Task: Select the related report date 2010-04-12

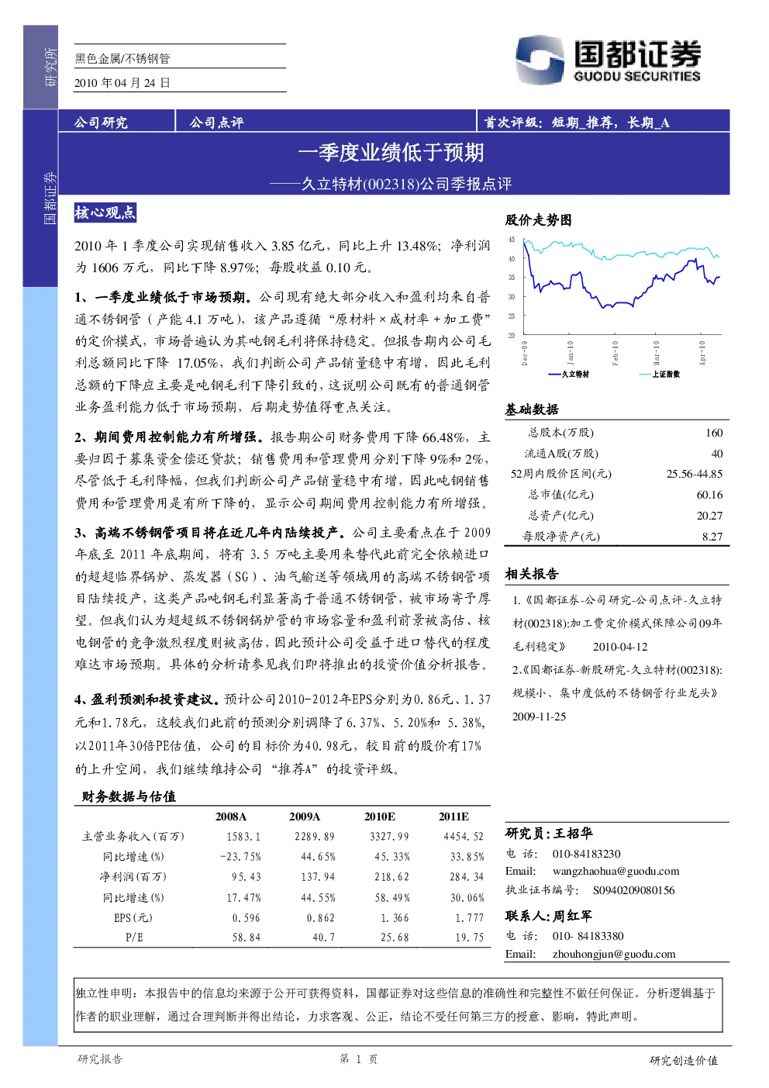Action: [x=620, y=647]
